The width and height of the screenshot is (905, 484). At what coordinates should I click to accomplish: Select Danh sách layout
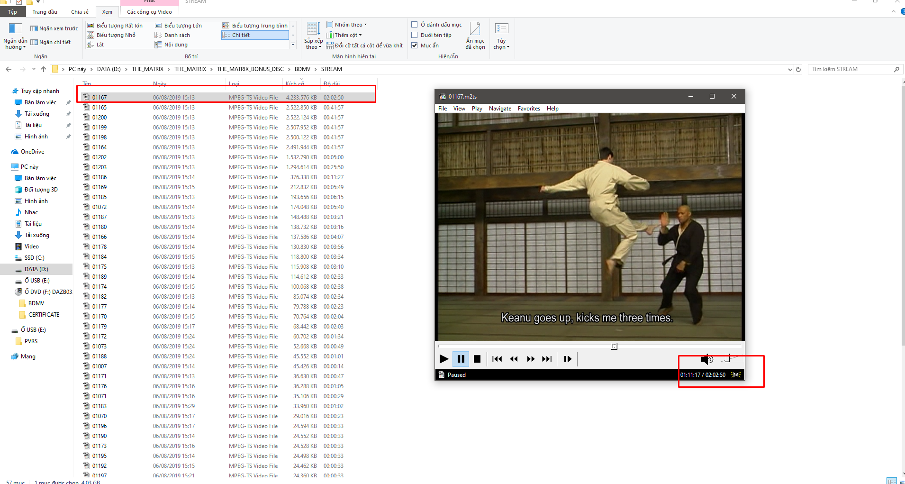pyautogui.click(x=172, y=35)
